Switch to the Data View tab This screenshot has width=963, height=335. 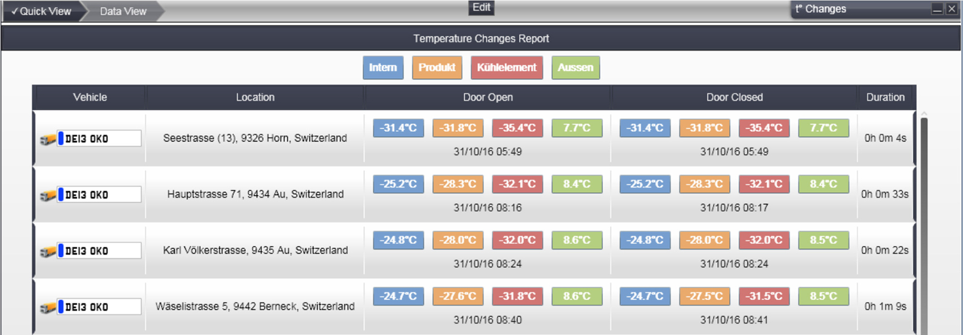tap(123, 11)
